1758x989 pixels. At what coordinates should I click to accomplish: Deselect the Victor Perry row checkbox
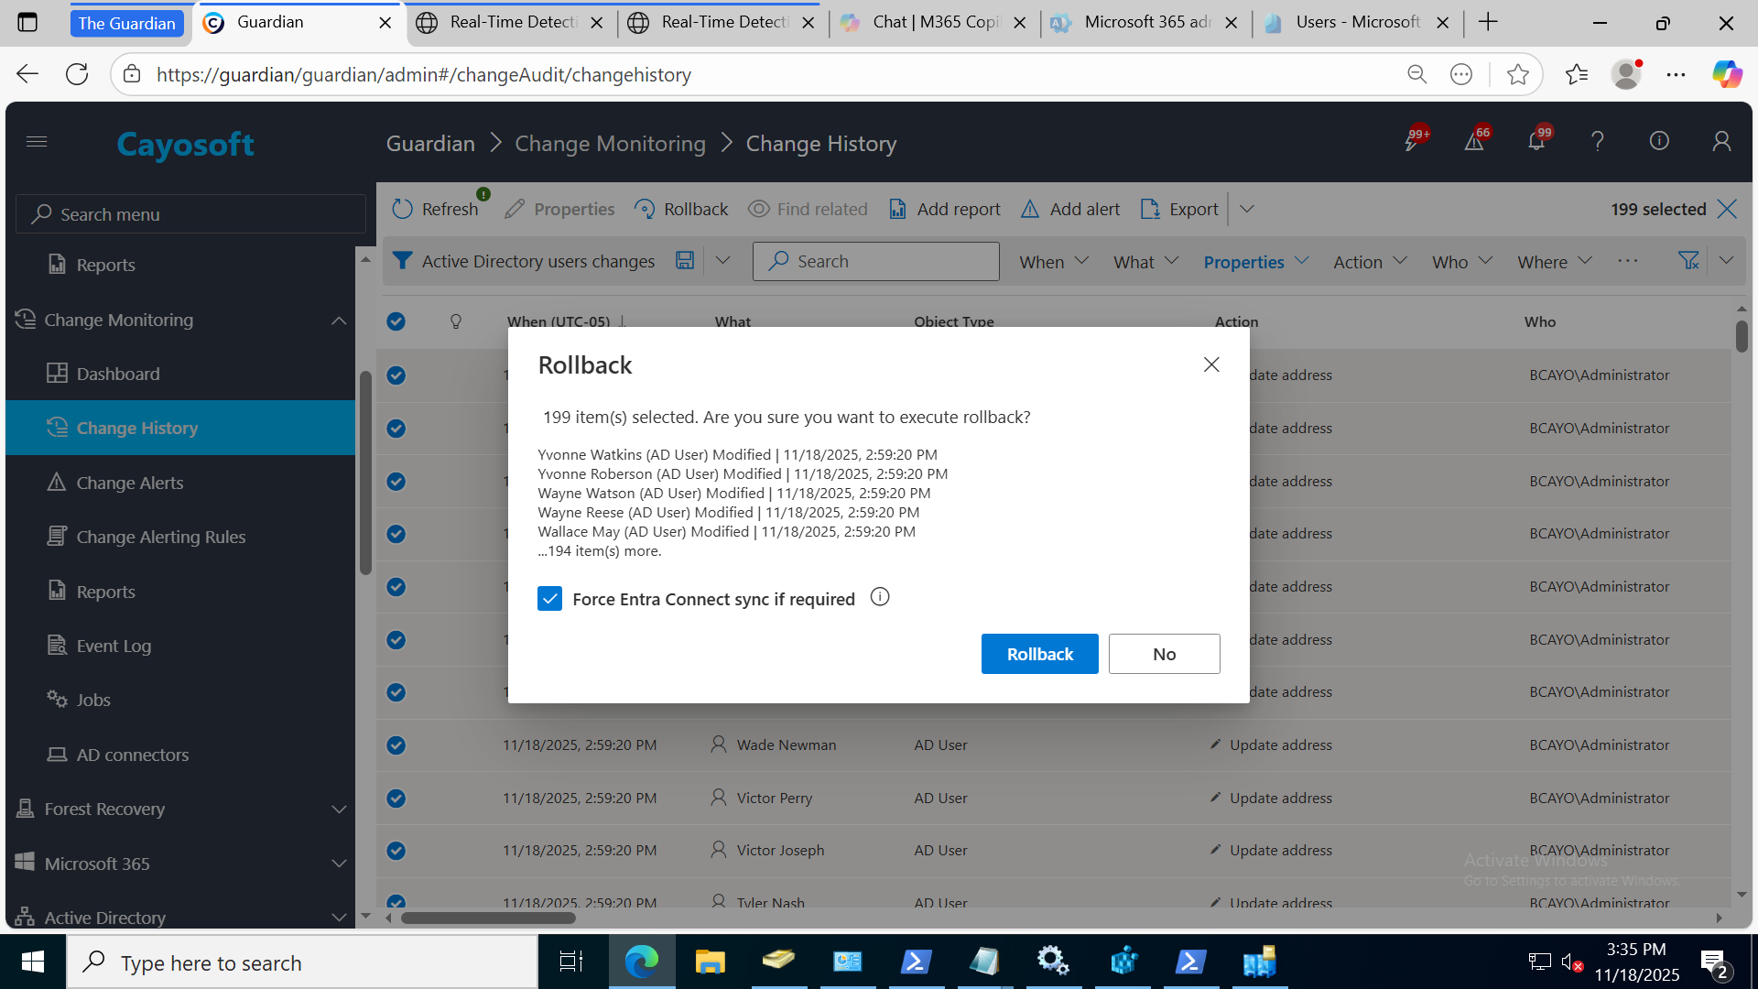(396, 798)
